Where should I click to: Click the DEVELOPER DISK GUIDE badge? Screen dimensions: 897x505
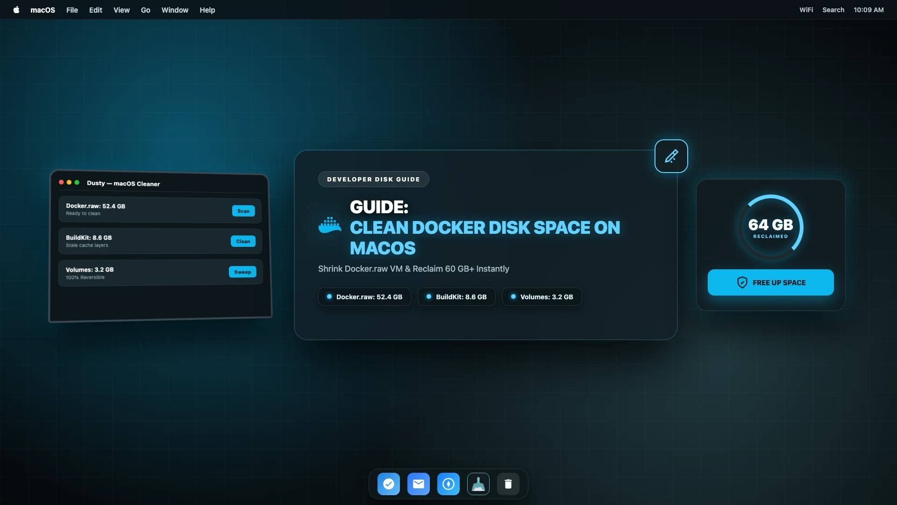click(x=373, y=179)
